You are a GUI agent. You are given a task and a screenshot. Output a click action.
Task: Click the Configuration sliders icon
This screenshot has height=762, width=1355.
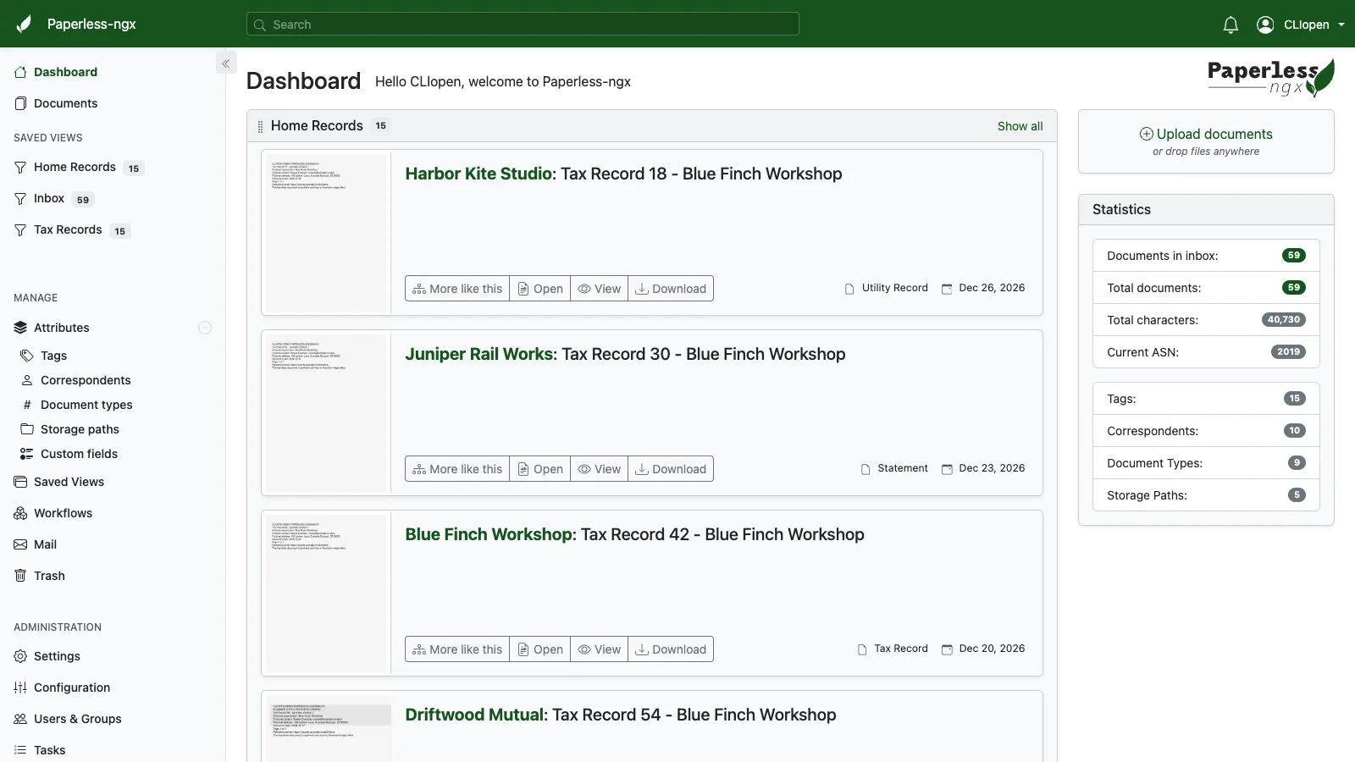click(20, 687)
